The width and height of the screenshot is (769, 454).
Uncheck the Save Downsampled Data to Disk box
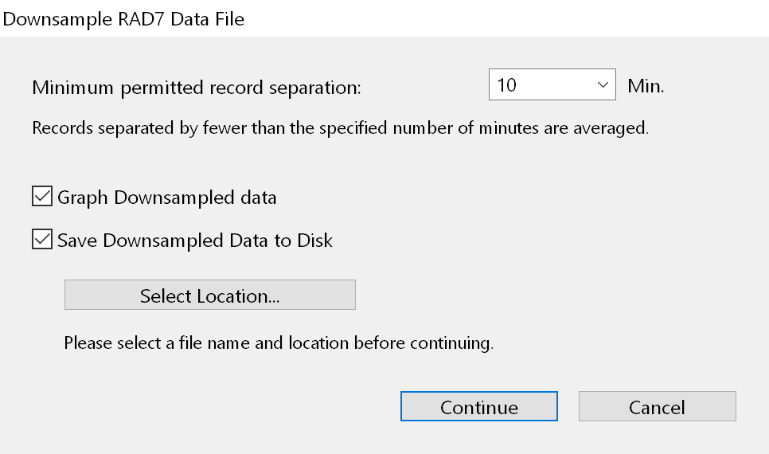(x=41, y=240)
